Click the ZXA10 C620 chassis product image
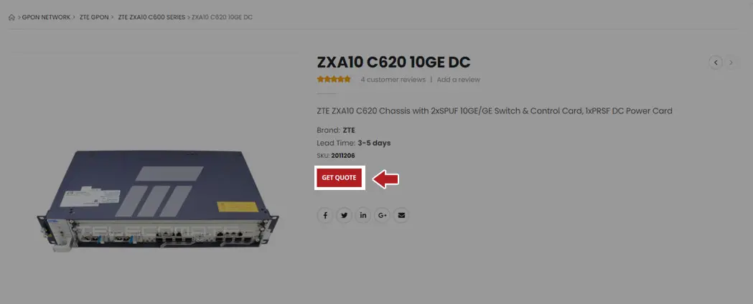Image resolution: width=753 pixels, height=304 pixels. (x=159, y=201)
